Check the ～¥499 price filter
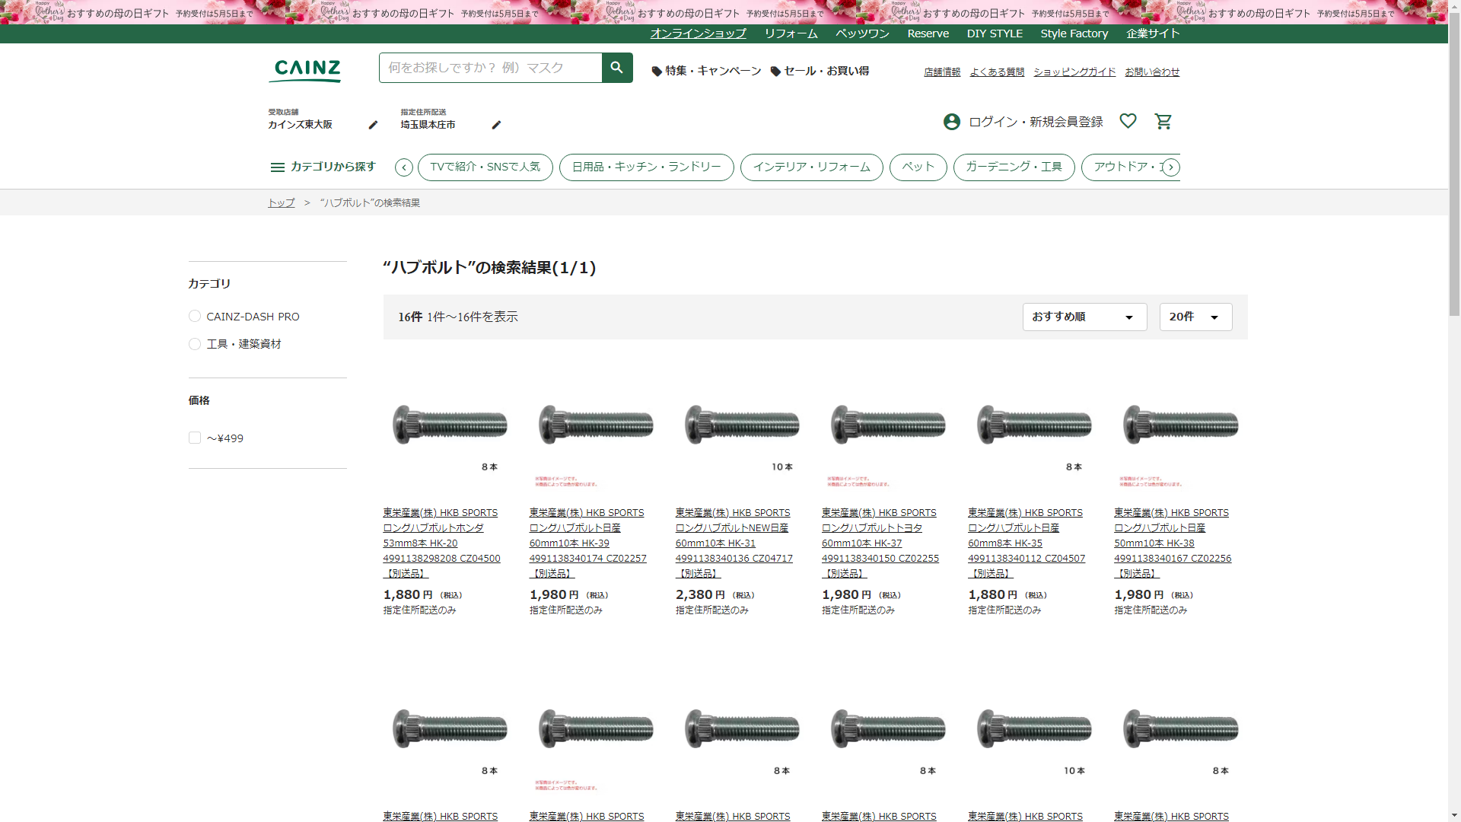1461x822 pixels. [x=195, y=438]
